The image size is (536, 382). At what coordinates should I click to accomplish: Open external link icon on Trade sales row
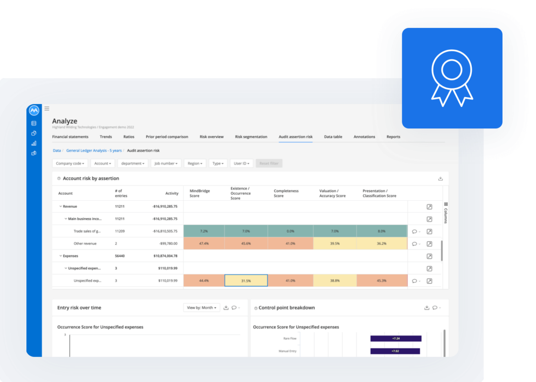click(x=429, y=231)
